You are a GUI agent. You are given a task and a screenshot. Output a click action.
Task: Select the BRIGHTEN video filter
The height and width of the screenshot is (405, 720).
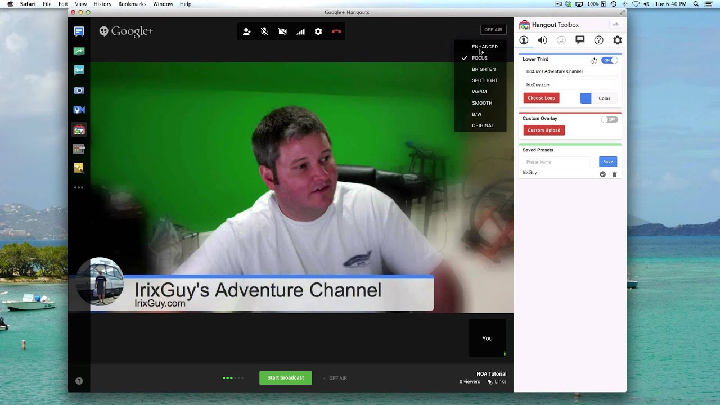[484, 69]
